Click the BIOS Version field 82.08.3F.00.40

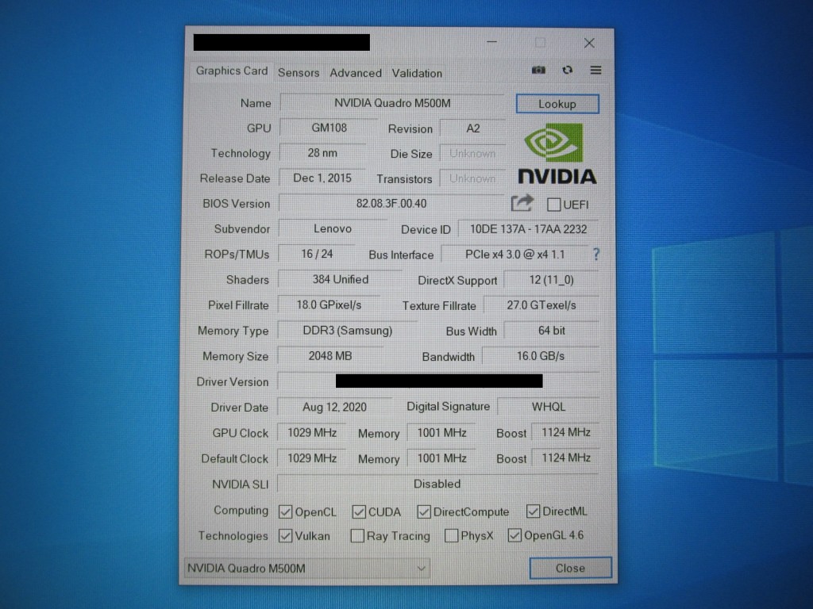391,204
